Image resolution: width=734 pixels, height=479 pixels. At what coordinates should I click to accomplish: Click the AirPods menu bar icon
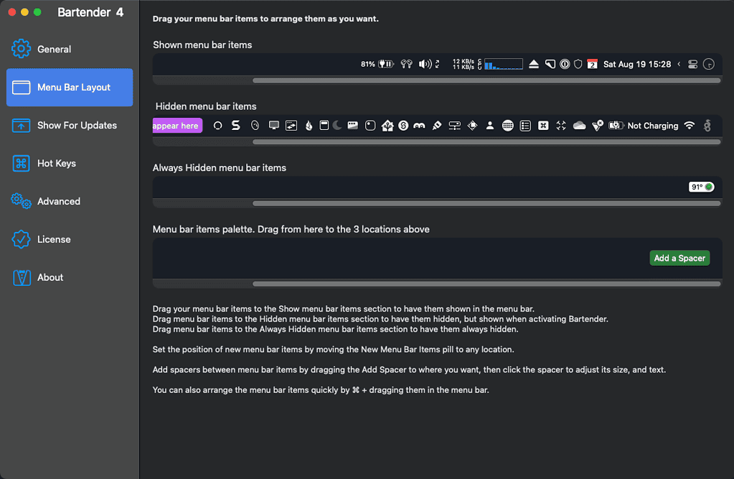406,64
